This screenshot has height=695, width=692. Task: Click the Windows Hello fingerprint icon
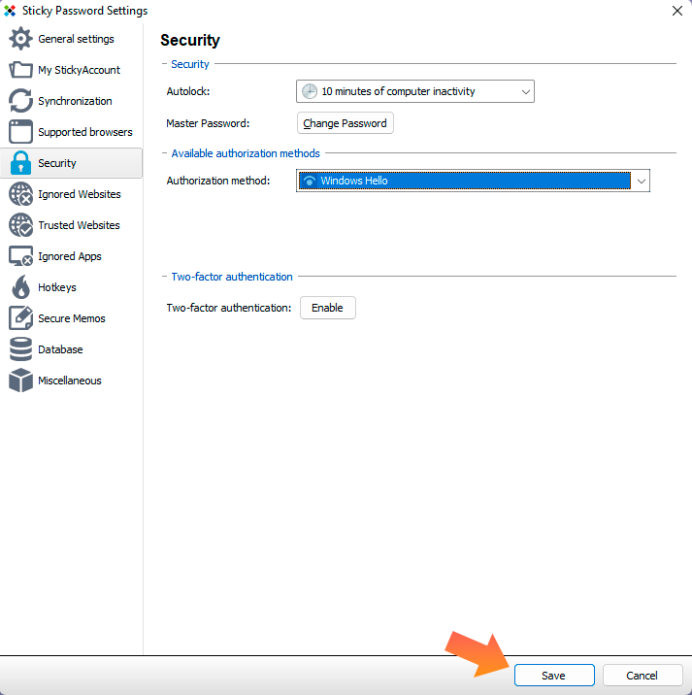310,181
